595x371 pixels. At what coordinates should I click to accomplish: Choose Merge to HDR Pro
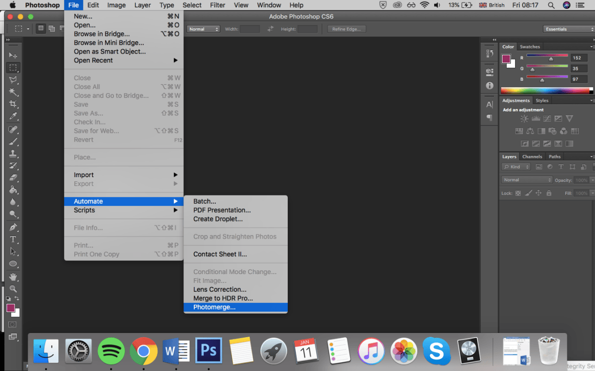pos(236,299)
